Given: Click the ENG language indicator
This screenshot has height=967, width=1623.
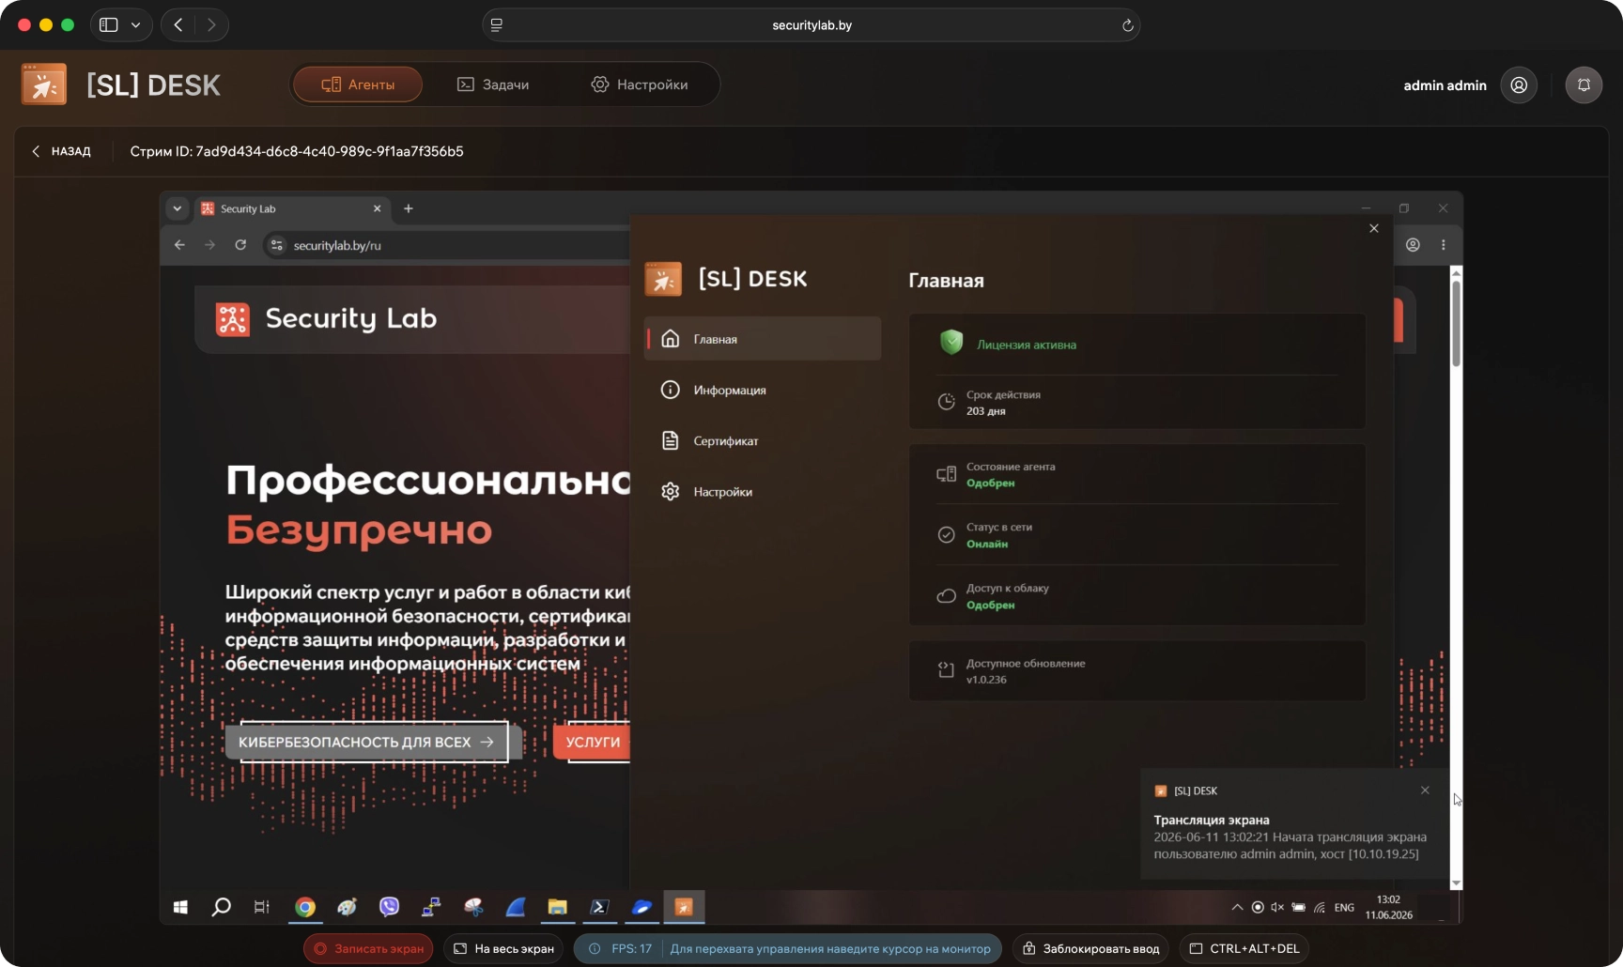Looking at the screenshot, I should (x=1344, y=907).
